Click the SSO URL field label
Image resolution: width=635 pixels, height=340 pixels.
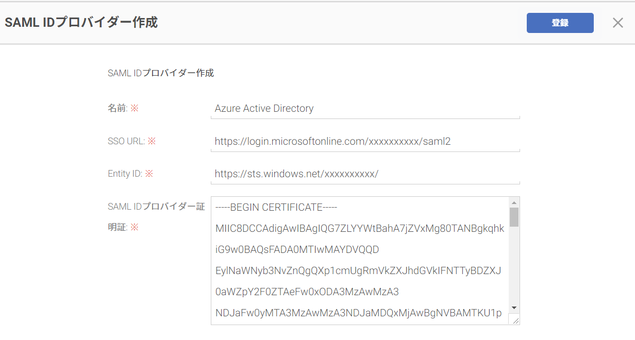point(131,141)
